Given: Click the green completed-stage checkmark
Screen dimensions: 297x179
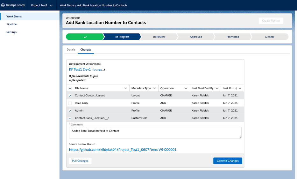Looking at the screenshot, I should click(x=85, y=37).
